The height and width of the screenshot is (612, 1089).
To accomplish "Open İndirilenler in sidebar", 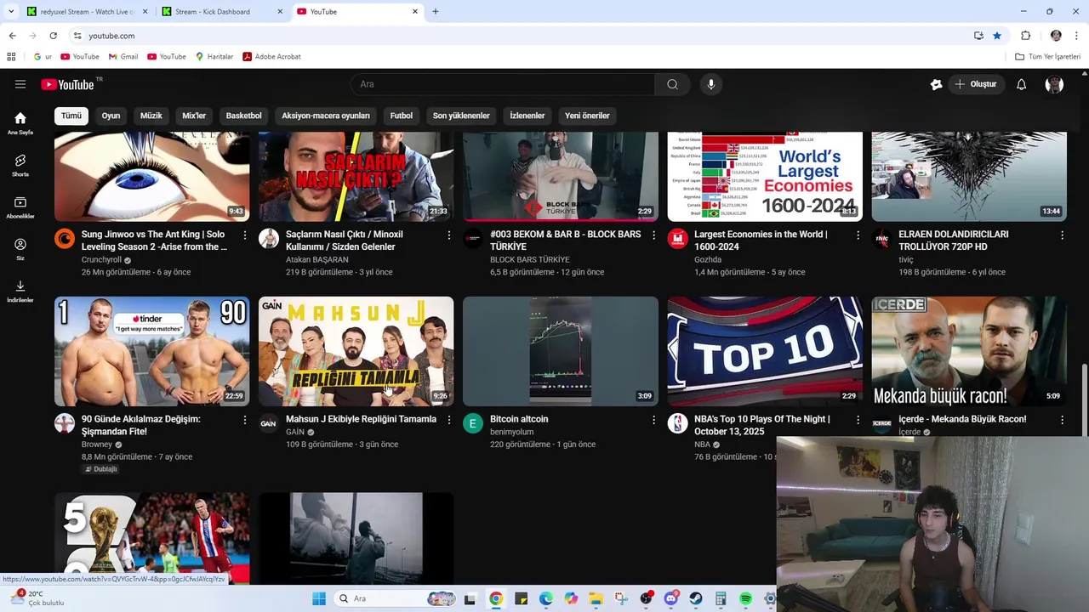I will click(x=20, y=291).
